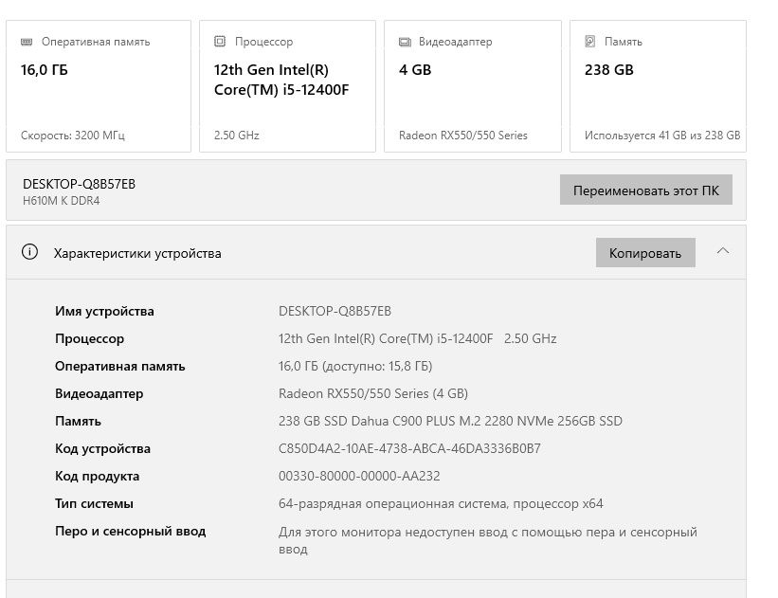Click the Код продукта value 00330-80000
778x598 pixels.
359,477
